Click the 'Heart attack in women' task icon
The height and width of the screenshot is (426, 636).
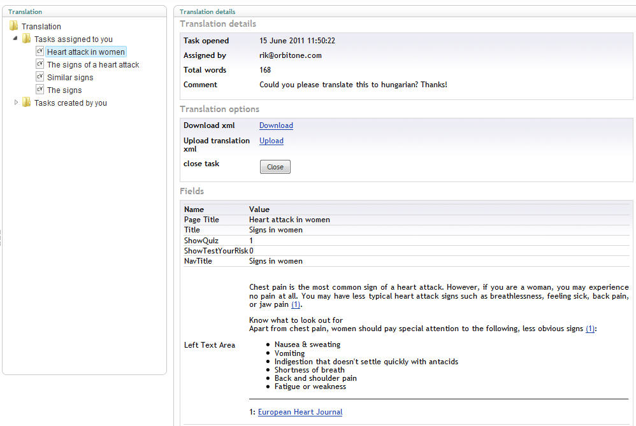tap(40, 52)
